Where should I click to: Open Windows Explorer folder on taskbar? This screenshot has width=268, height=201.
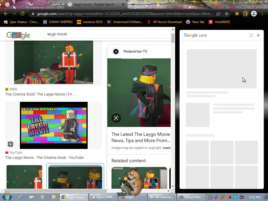pos(32,197)
